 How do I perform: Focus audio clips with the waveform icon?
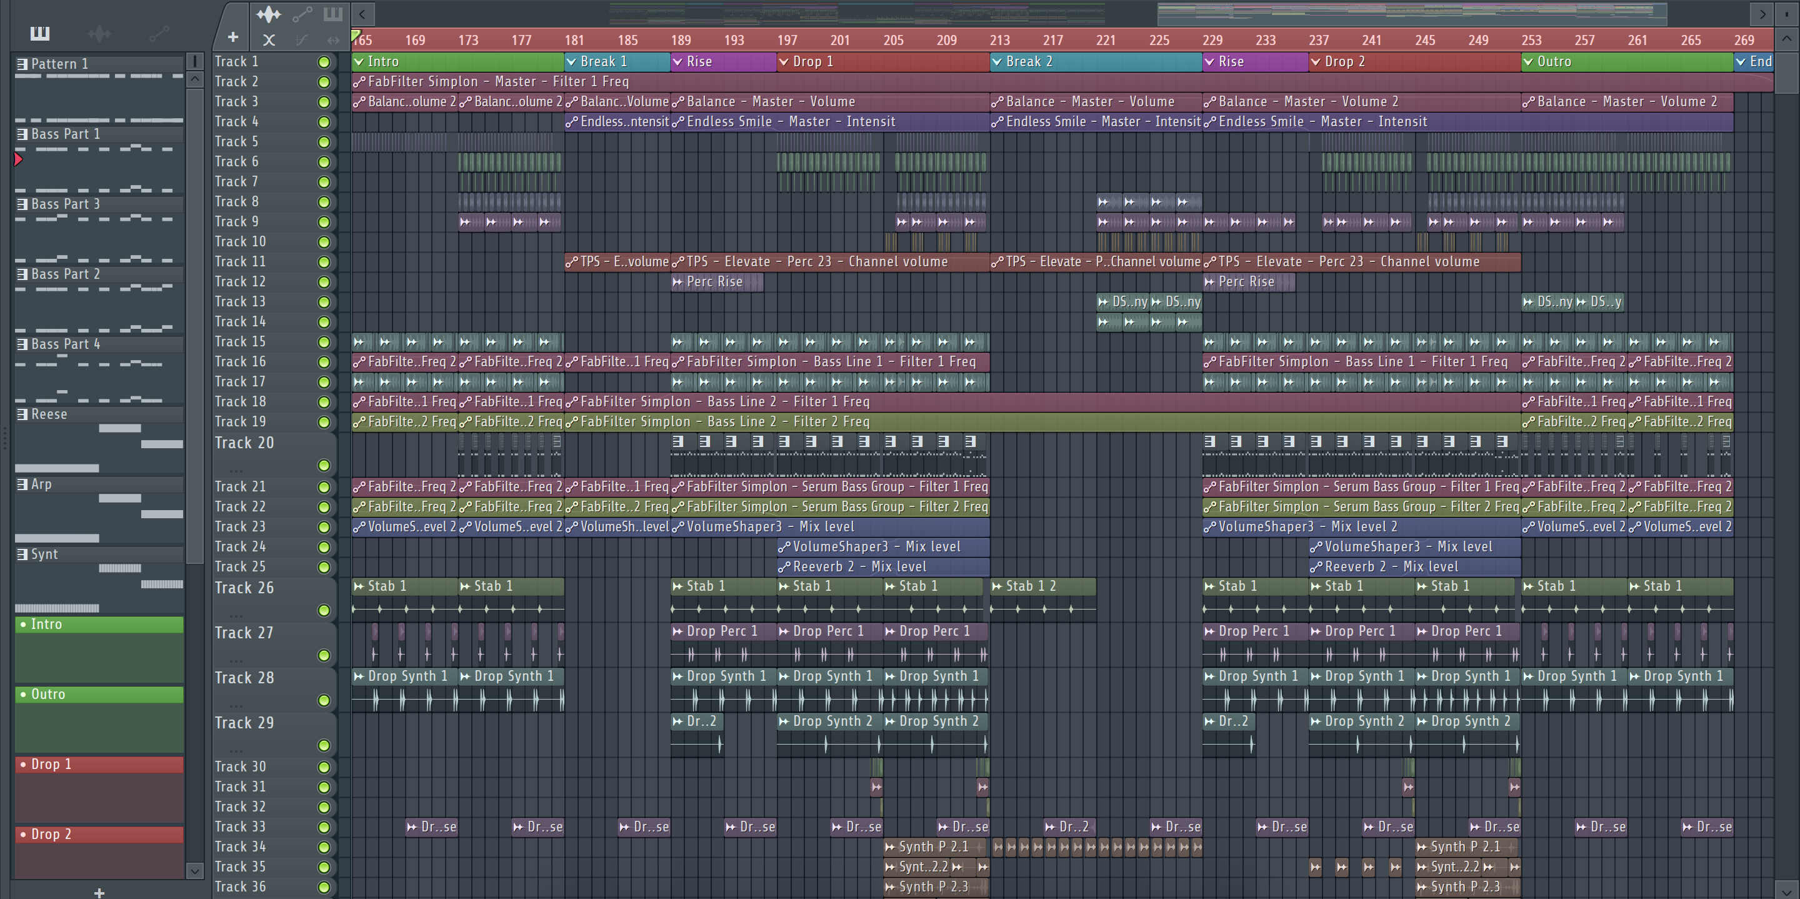(268, 14)
